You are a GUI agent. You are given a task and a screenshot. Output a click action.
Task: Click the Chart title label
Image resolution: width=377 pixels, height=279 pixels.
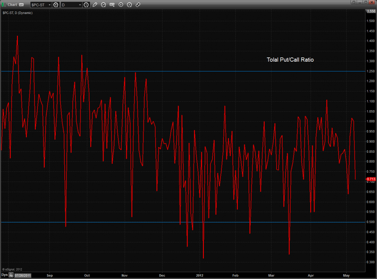pos(12,5)
